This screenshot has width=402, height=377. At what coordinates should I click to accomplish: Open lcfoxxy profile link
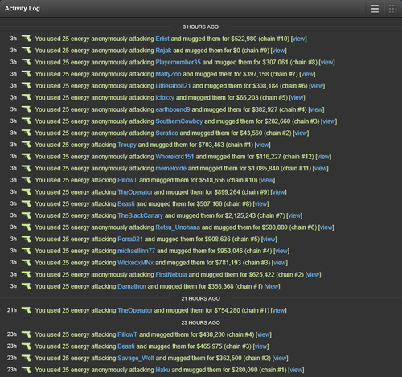tap(165, 98)
